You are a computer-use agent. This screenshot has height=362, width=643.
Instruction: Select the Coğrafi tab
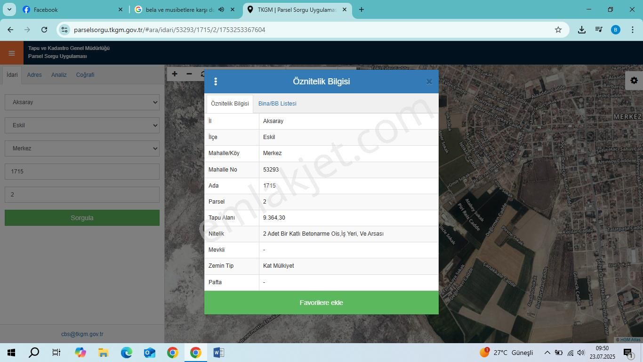coord(85,75)
